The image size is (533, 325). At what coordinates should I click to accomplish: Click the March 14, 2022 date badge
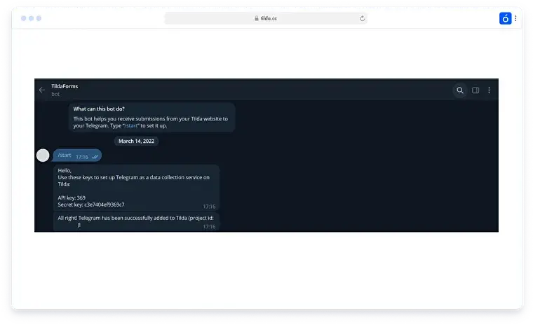pyautogui.click(x=136, y=141)
